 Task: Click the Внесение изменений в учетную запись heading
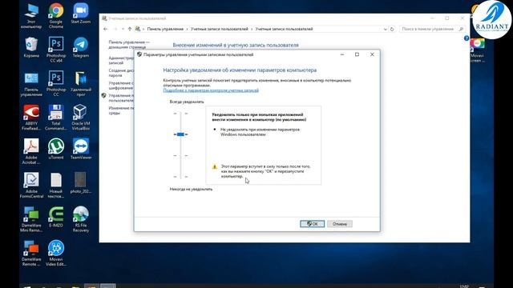(236, 45)
